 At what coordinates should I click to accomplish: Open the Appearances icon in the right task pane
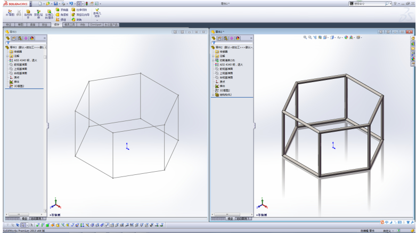(x=413, y=59)
